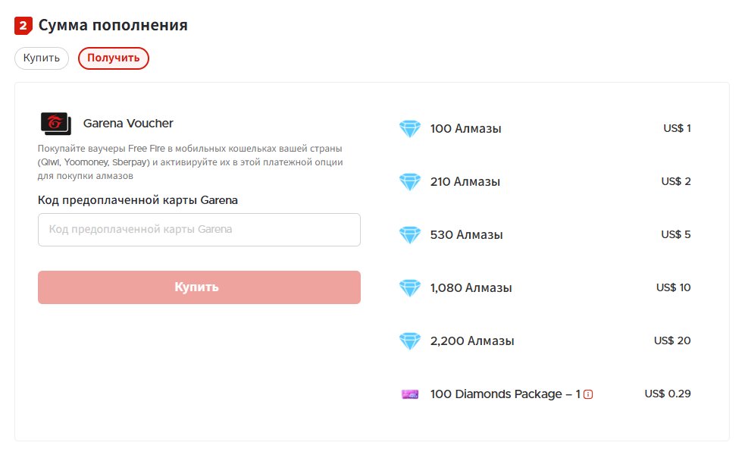
Task: Click the Garena Voucher logo icon
Action: point(55,124)
